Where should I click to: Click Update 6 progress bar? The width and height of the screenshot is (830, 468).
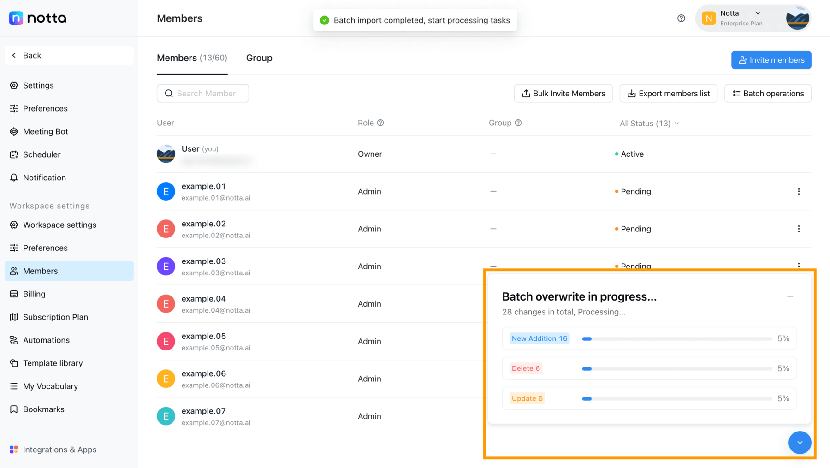677,399
